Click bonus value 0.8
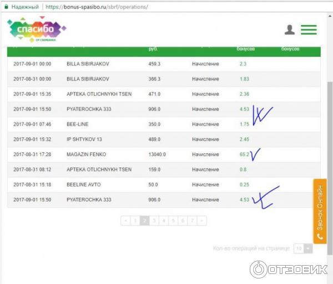The height and width of the screenshot is (284, 333). (243, 170)
